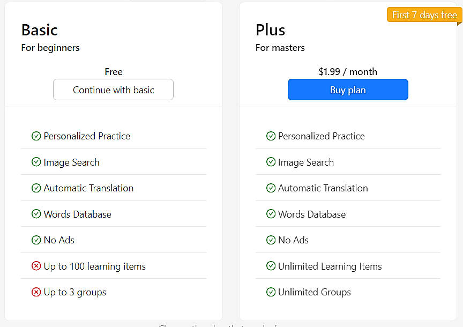This screenshot has width=463, height=327.
Task: Click the Continue with basic button
Action: point(113,90)
